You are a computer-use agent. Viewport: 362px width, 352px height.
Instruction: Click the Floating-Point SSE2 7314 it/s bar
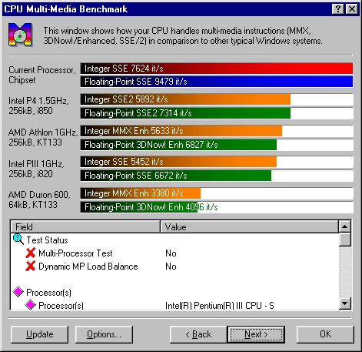[x=185, y=113]
